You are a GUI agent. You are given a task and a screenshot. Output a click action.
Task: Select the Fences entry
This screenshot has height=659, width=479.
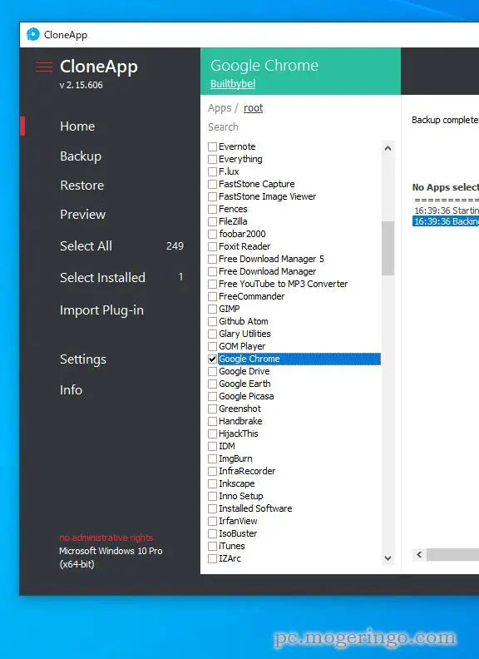pos(233,209)
